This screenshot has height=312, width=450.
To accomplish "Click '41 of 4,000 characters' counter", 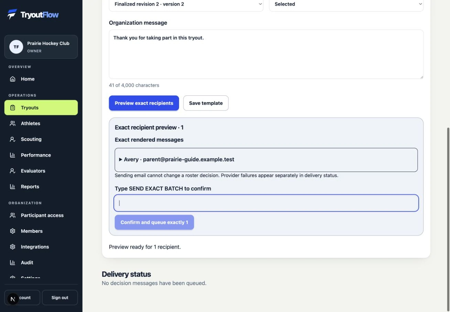I will 134,85.
